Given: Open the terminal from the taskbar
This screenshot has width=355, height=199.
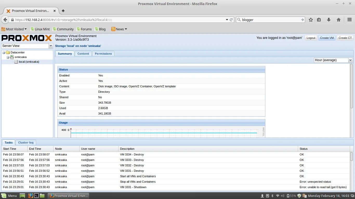Looking at the screenshot, I should (x=36, y=196).
